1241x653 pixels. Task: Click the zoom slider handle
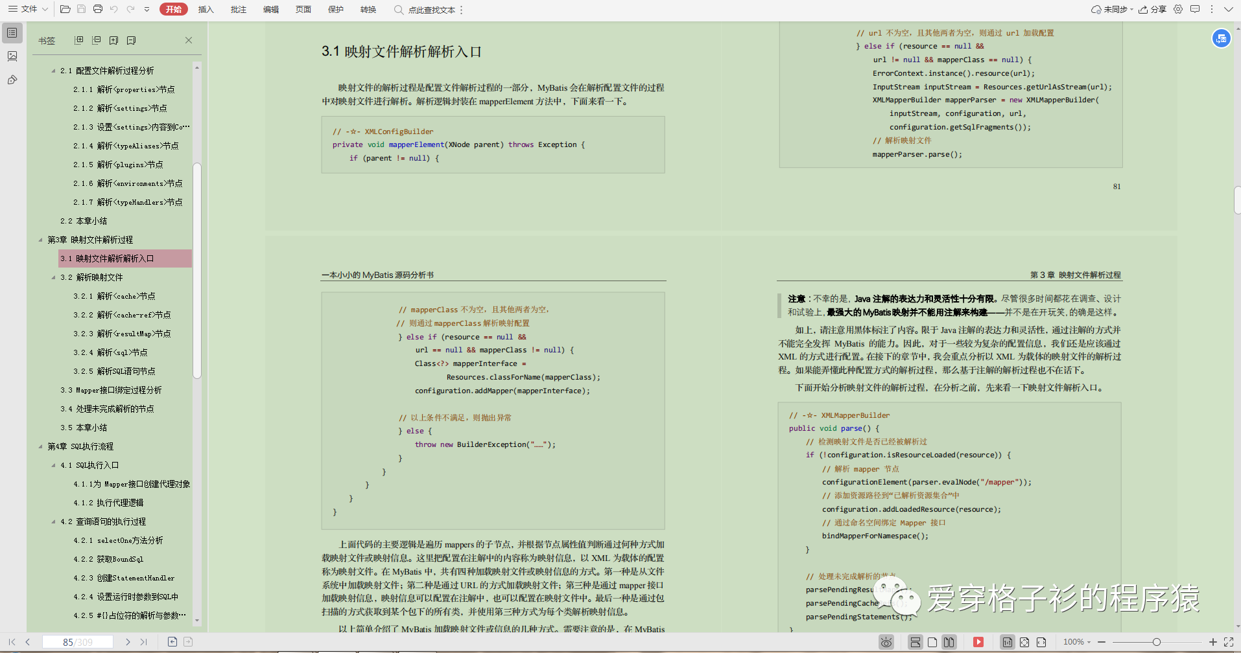coord(1156,642)
